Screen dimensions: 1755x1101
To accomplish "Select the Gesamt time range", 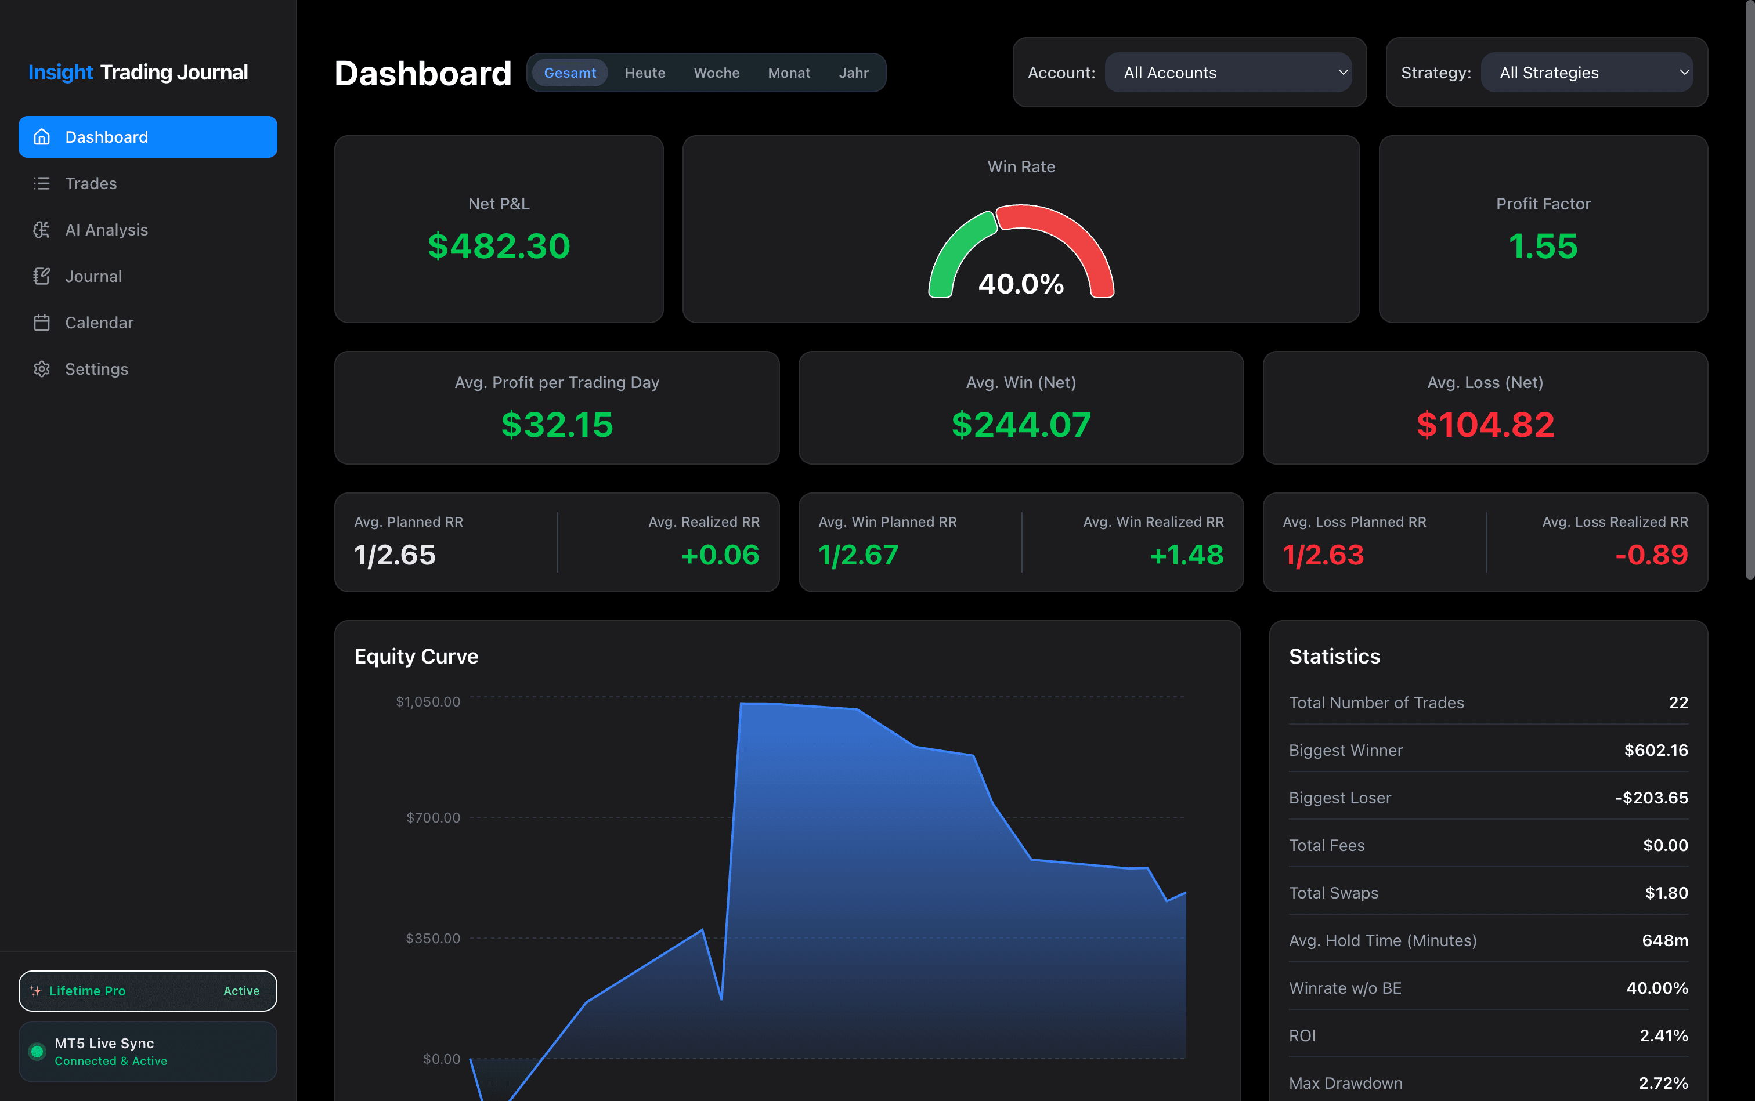I will pyautogui.click(x=570, y=73).
